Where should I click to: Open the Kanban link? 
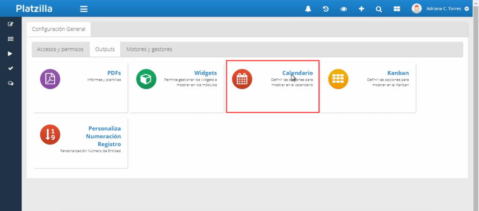398,73
